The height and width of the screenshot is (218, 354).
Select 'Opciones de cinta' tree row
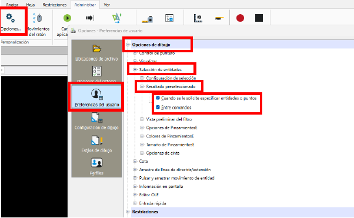click(162, 153)
